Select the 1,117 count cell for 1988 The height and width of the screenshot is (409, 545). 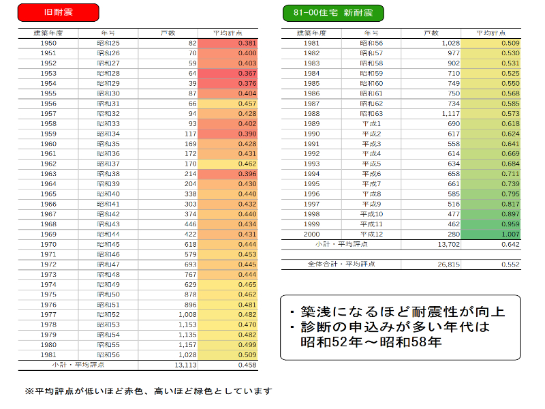pyautogui.click(x=431, y=113)
